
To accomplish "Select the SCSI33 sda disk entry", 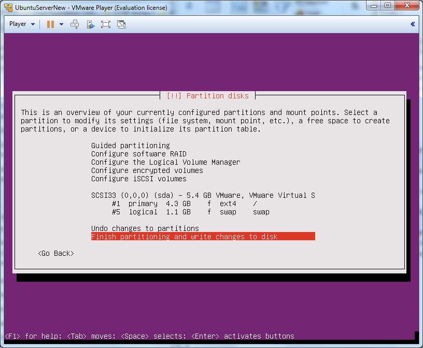I will 203,195.
